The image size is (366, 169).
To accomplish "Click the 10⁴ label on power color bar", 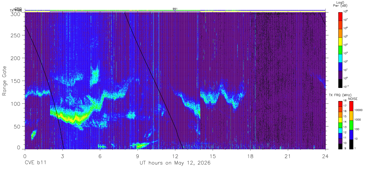I will coord(345,45).
